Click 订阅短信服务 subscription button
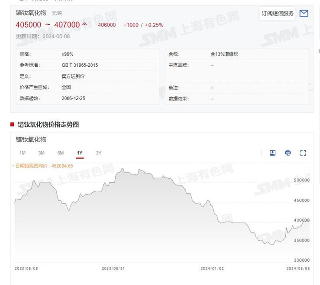The width and height of the screenshot is (320, 285). click(278, 13)
